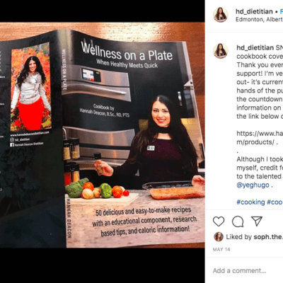Open hd_dietitian username in post header
283x283 pixels.
[x=254, y=11]
